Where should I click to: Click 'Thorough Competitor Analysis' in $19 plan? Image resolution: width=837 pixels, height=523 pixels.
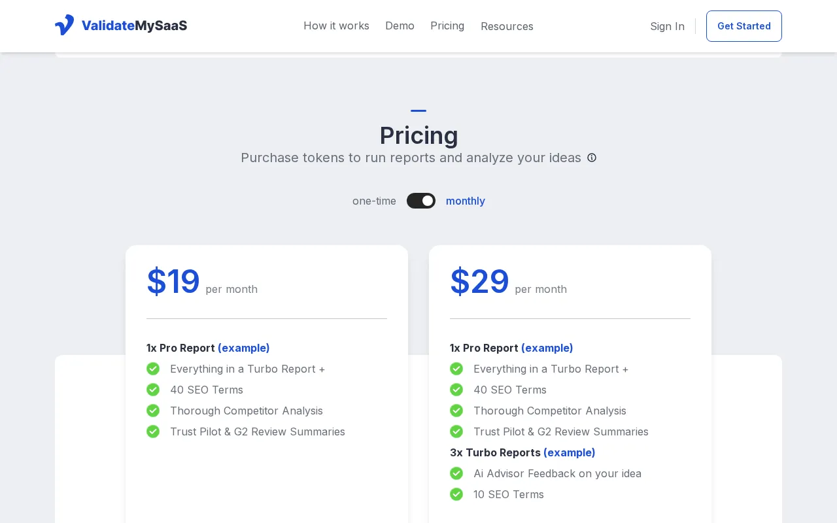coord(247,411)
